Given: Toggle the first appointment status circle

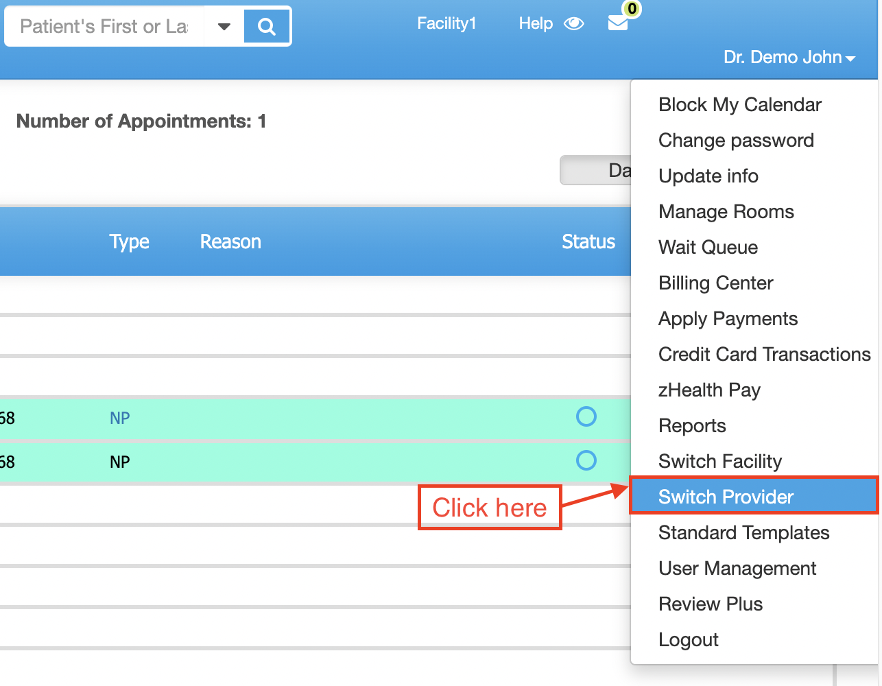Looking at the screenshot, I should (586, 416).
